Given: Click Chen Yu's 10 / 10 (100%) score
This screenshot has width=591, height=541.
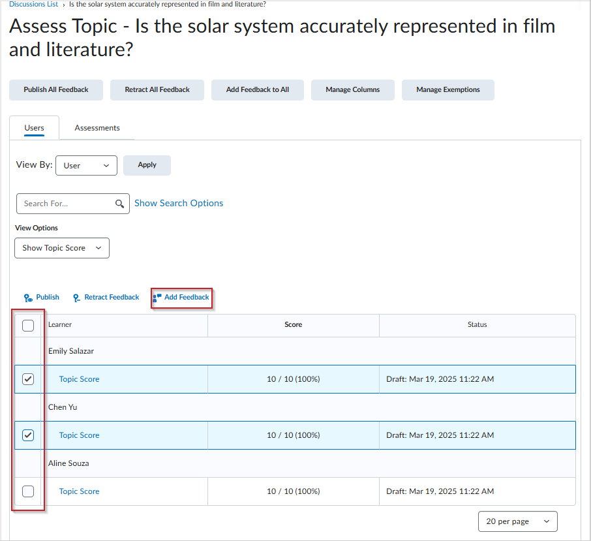Looking at the screenshot, I should pos(294,435).
